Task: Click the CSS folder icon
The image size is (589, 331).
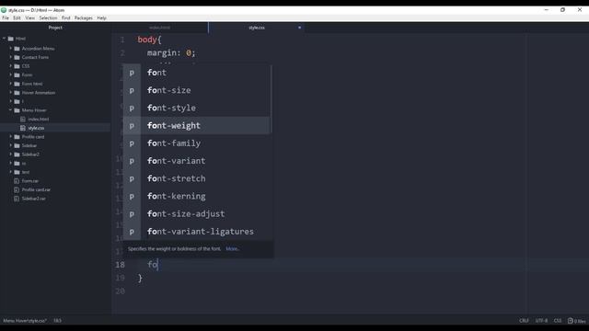Action: point(17,66)
